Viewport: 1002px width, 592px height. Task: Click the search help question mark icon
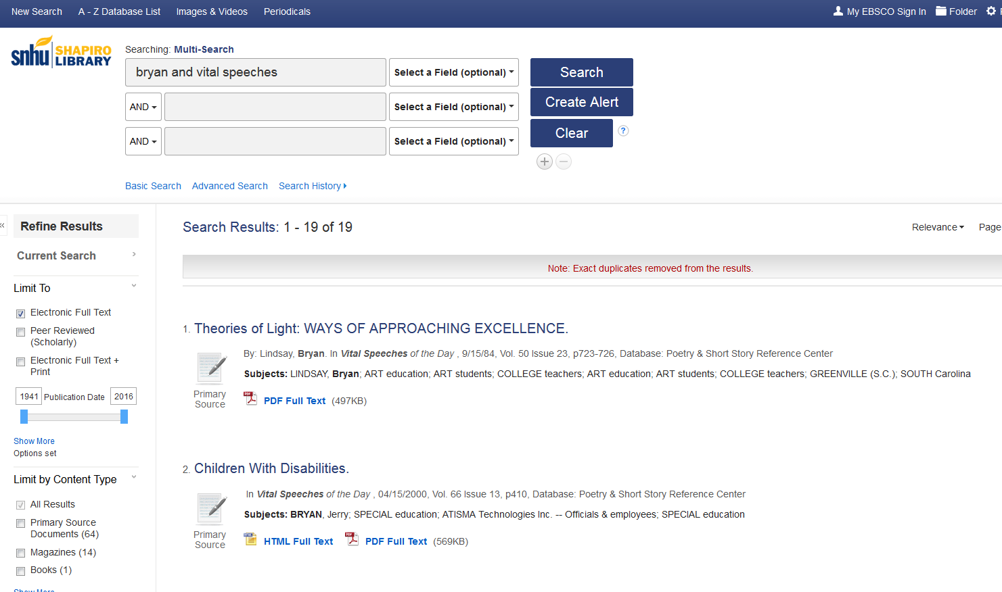(x=623, y=130)
